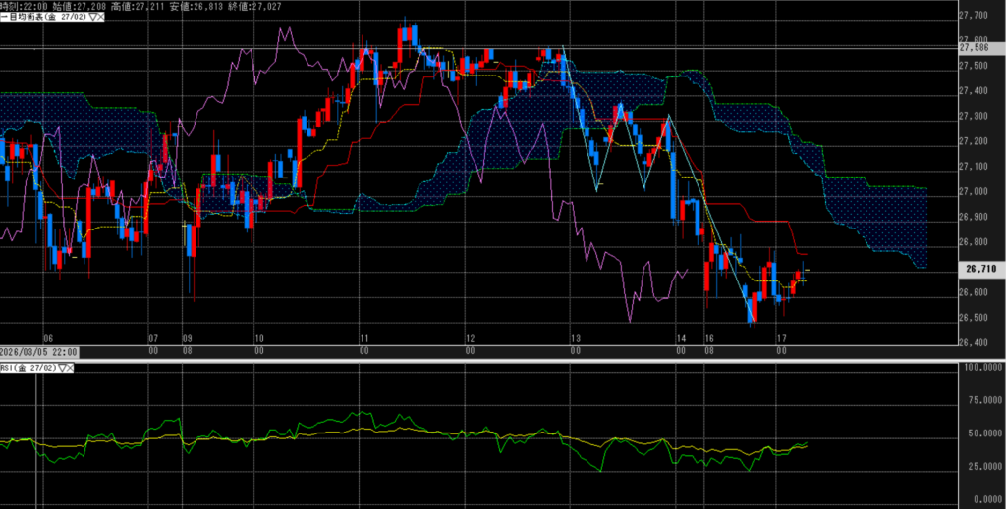Click the 25.0000 level on the RSI axis
The width and height of the screenshot is (1006, 509).
(x=983, y=466)
